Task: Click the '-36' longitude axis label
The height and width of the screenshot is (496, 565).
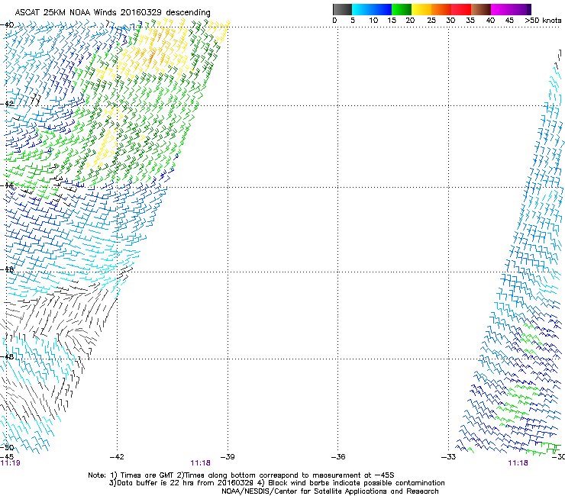Action: click(338, 457)
